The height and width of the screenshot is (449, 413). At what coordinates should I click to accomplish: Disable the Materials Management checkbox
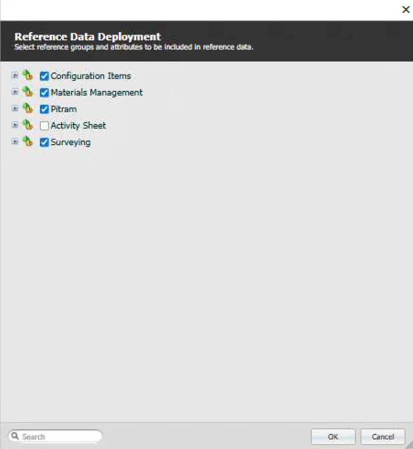pos(44,93)
